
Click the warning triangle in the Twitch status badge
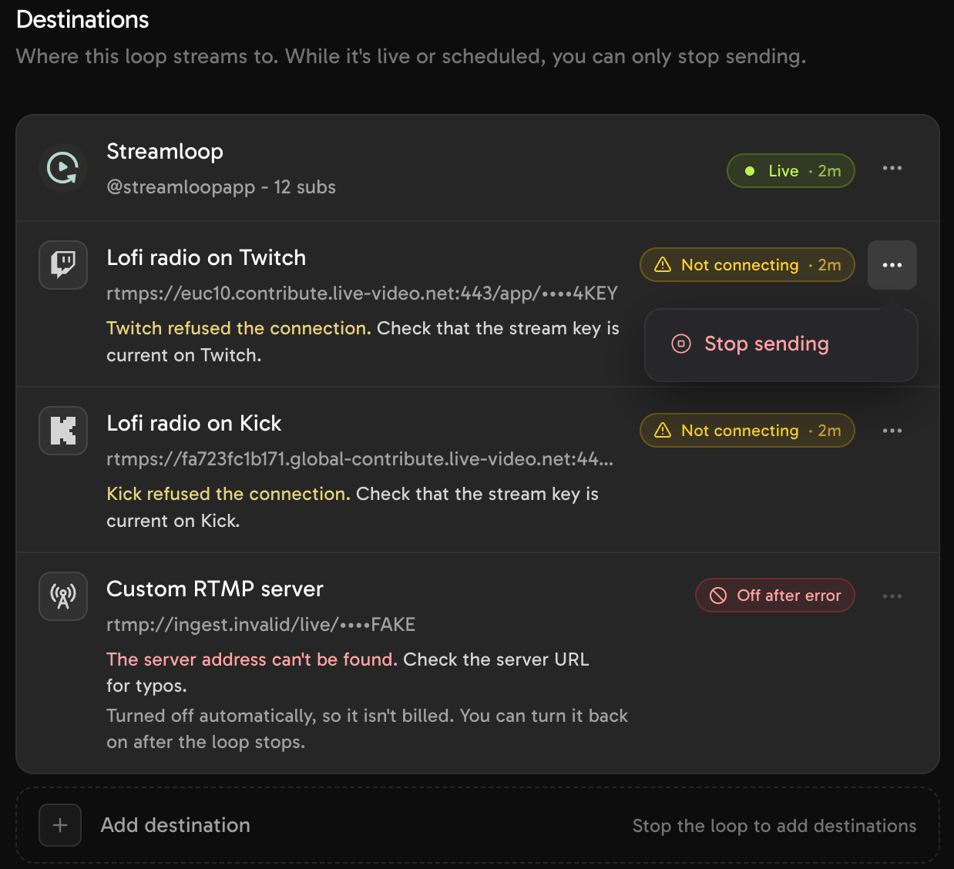click(663, 265)
